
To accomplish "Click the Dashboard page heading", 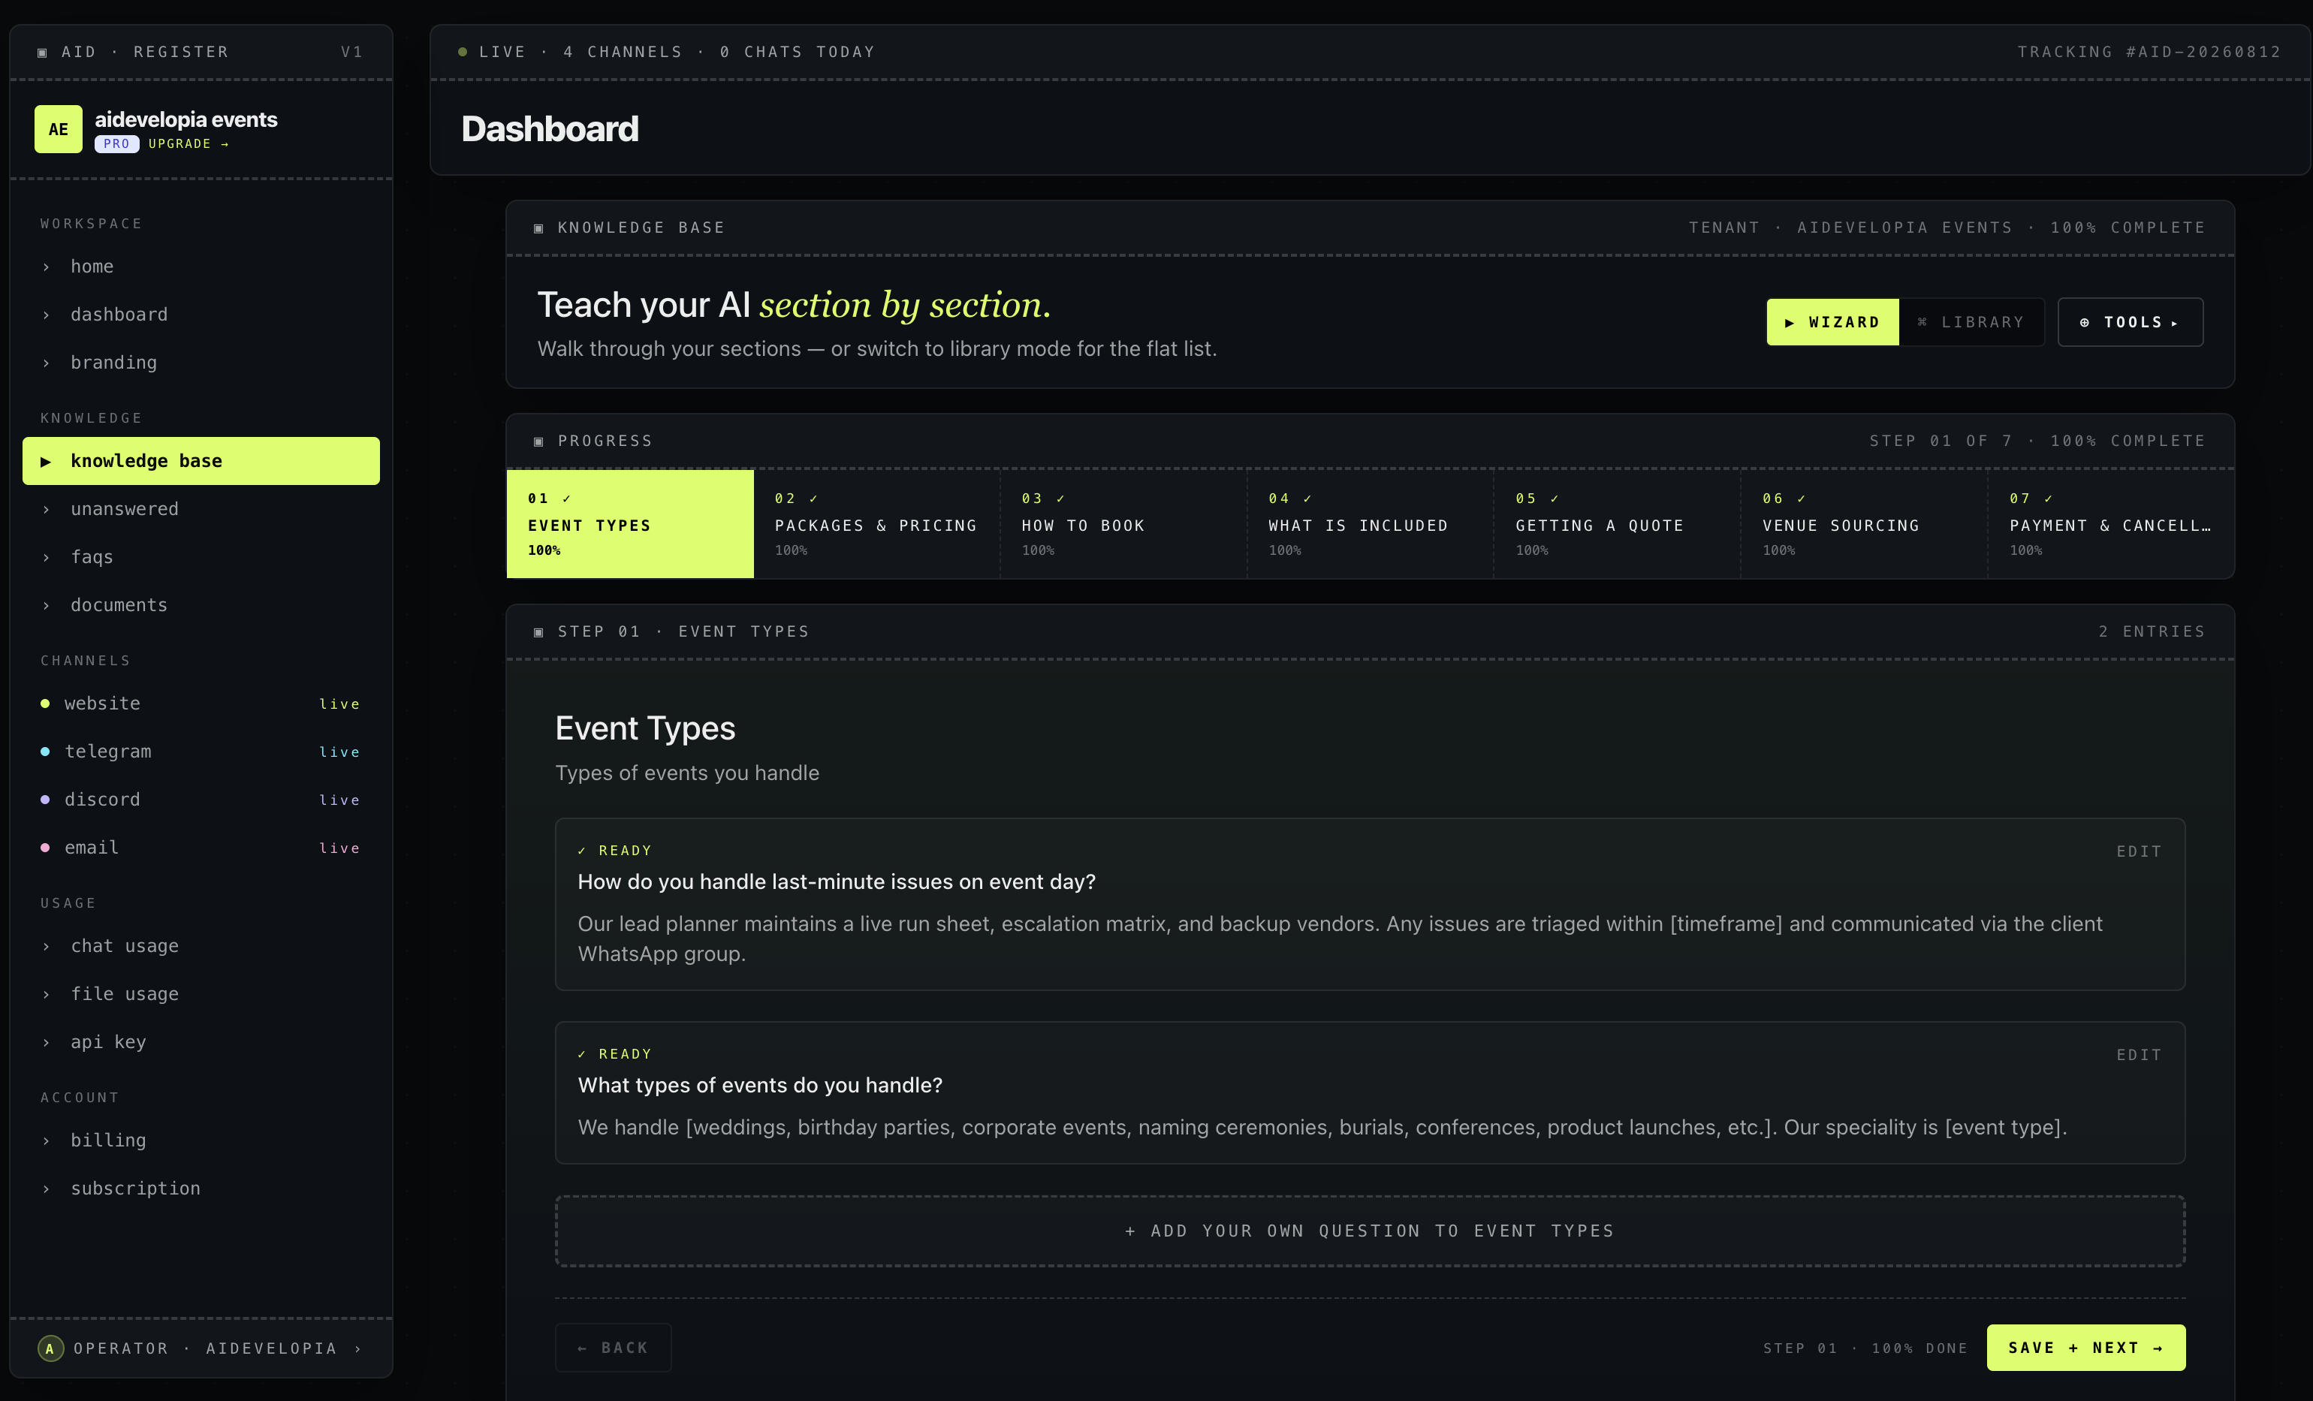I will (550, 128).
